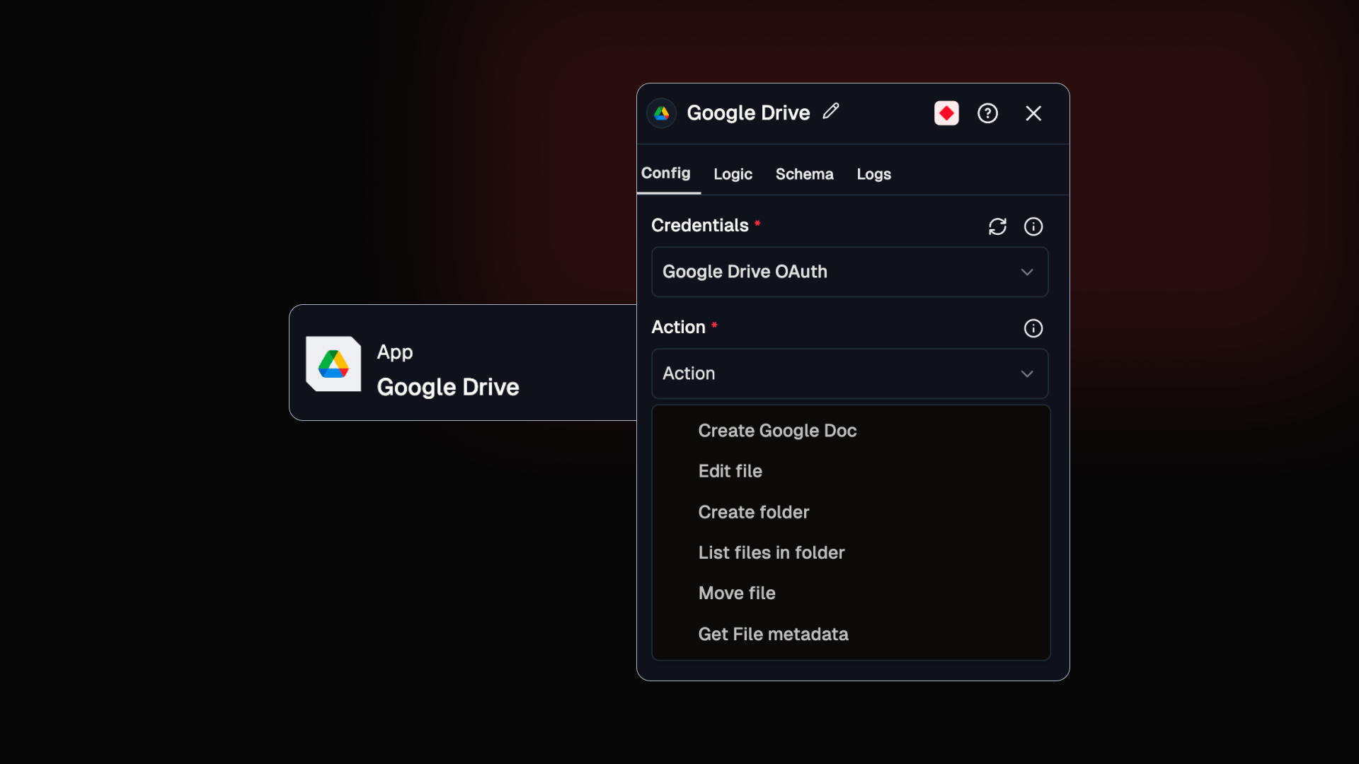Image resolution: width=1359 pixels, height=764 pixels.
Task: Click the red diamond icon button
Action: 946,113
